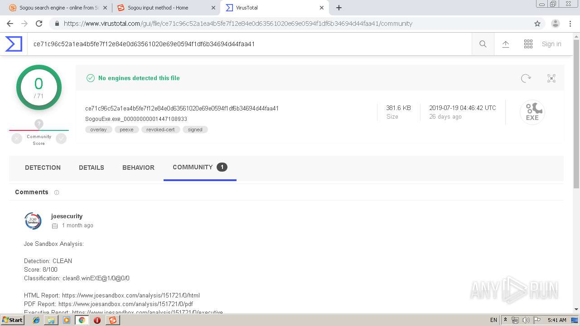Image resolution: width=580 pixels, height=326 pixels.
Task: Open the similar files graph icon
Action: coord(551,78)
